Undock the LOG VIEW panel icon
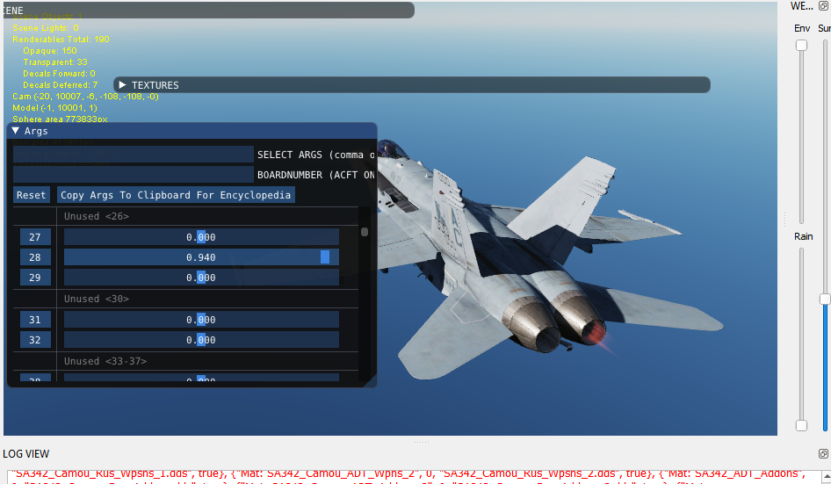The height and width of the screenshot is (484, 831). pyautogui.click(x=823, y=454)
